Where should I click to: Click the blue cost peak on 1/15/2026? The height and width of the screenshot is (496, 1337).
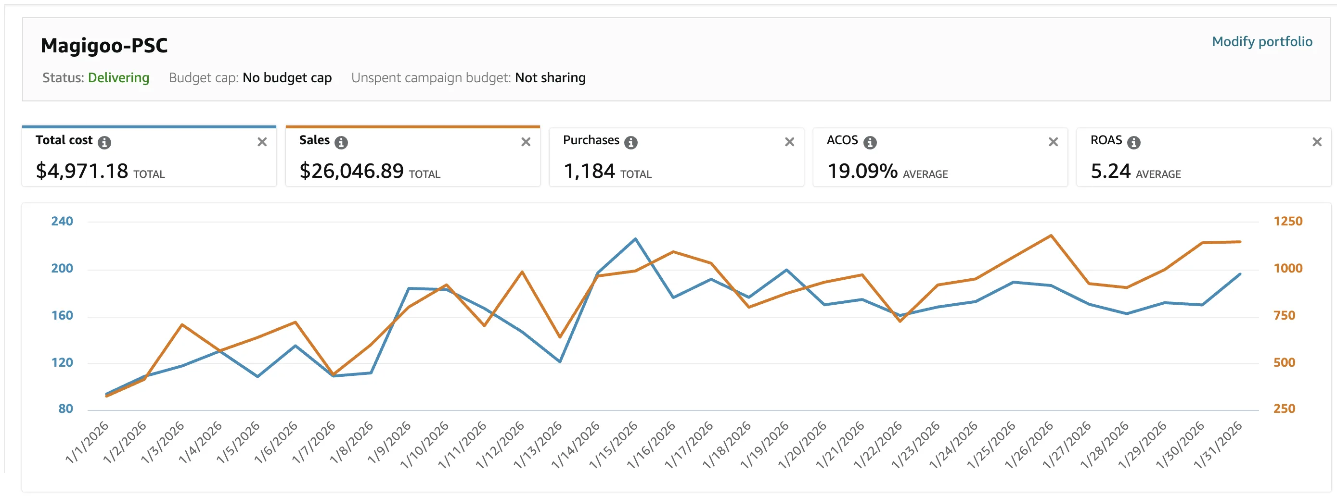635,239
